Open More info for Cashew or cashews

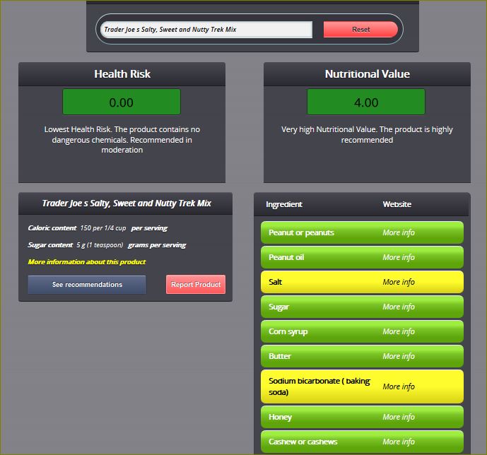(x=399, y=442)
